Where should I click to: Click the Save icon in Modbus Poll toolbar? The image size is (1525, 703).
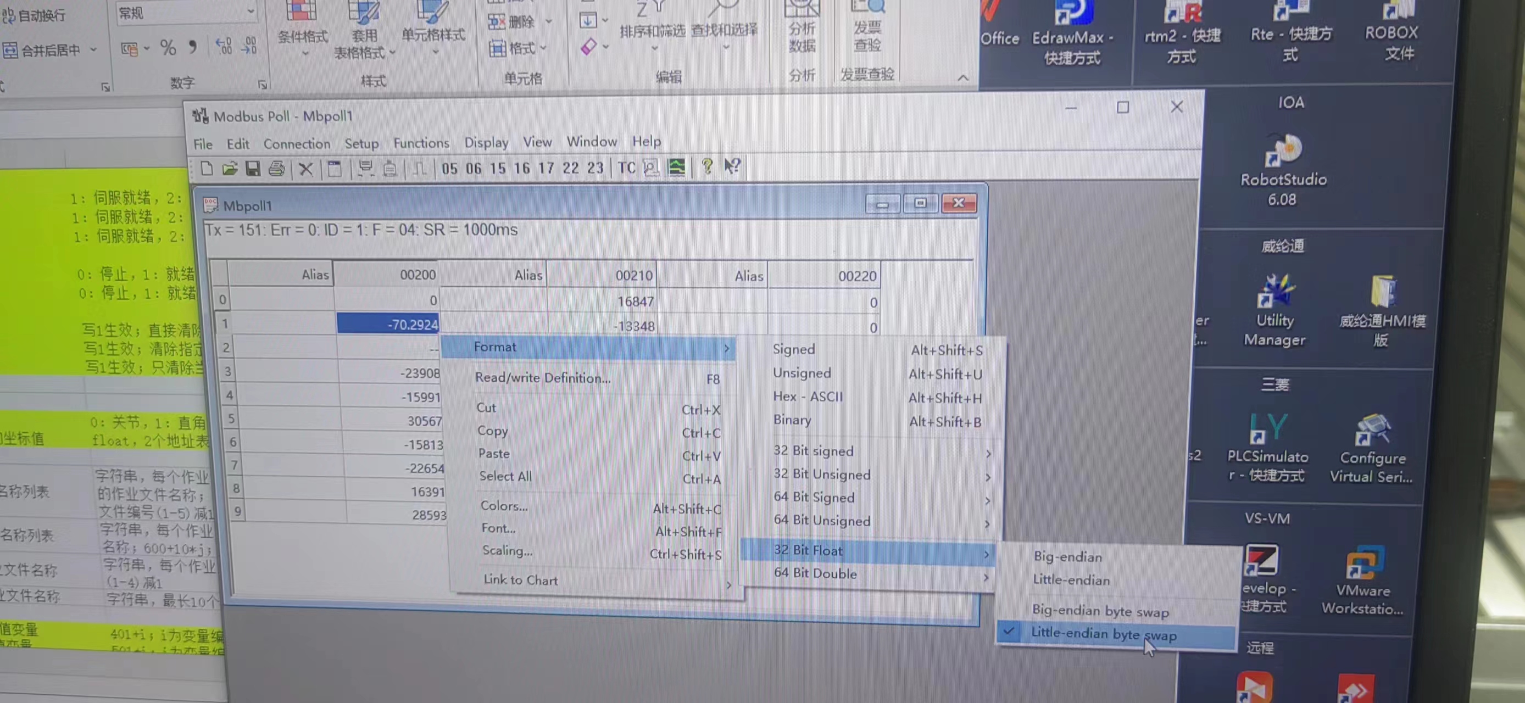pos(253,168)
